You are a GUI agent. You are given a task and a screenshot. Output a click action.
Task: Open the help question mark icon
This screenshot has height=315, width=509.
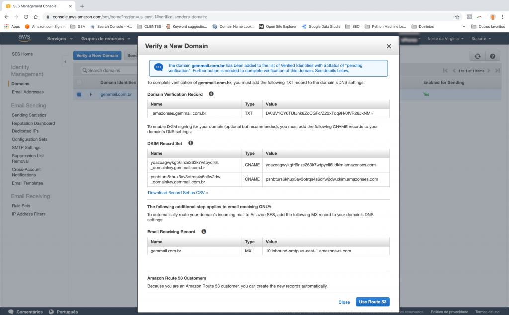[492, 57]
